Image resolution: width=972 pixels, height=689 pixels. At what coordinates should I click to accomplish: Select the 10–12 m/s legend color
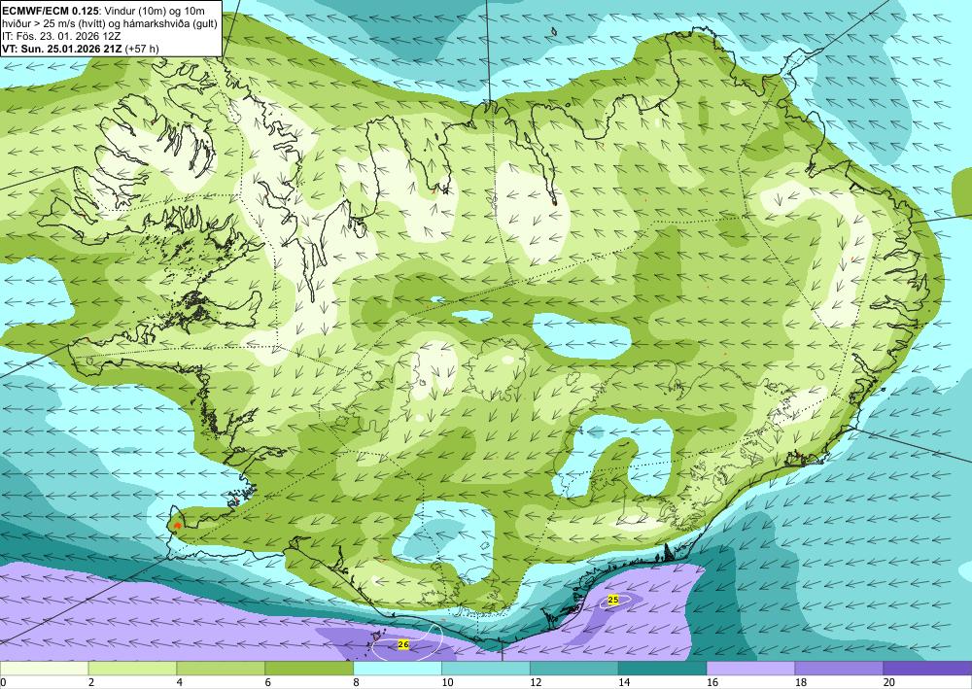[x=485, y=669]
